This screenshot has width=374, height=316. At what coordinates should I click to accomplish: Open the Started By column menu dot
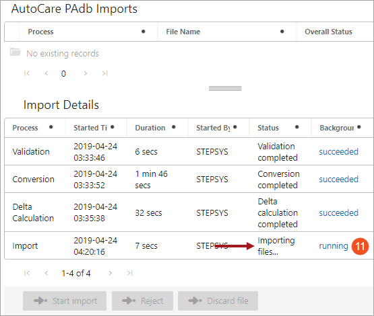235,127
